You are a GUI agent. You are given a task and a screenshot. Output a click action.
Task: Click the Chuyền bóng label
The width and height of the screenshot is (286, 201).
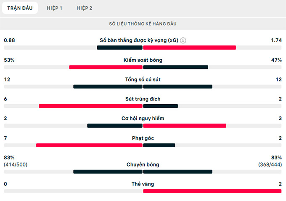(143, 164)
